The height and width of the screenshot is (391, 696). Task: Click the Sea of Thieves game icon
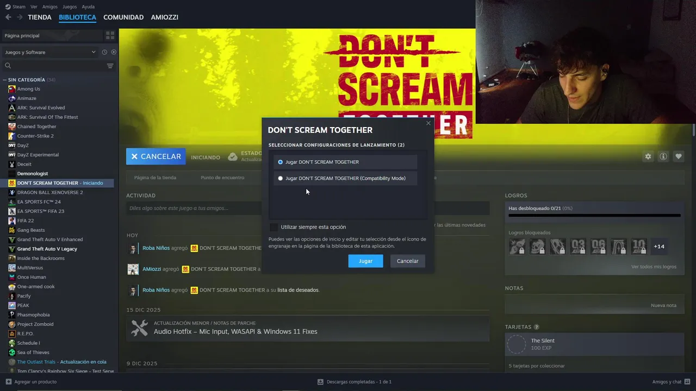(x=12, y=352)
